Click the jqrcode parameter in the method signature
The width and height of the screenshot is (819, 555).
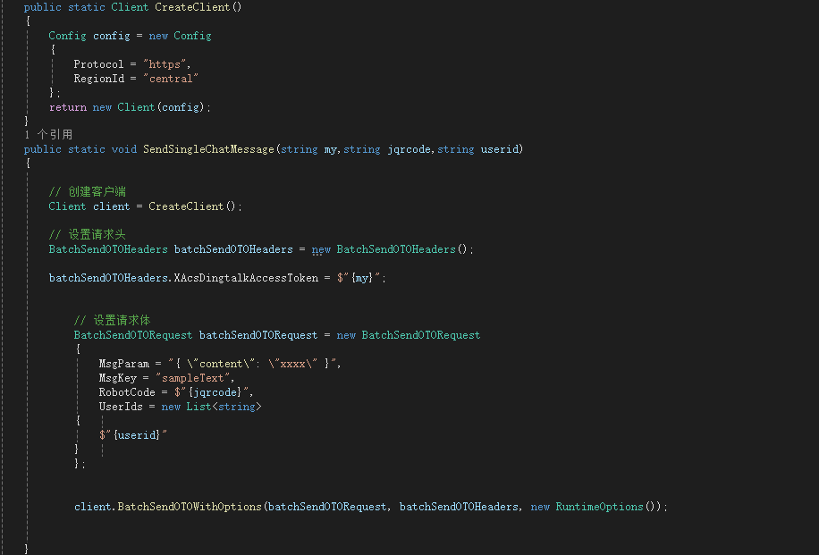point(409,149)
